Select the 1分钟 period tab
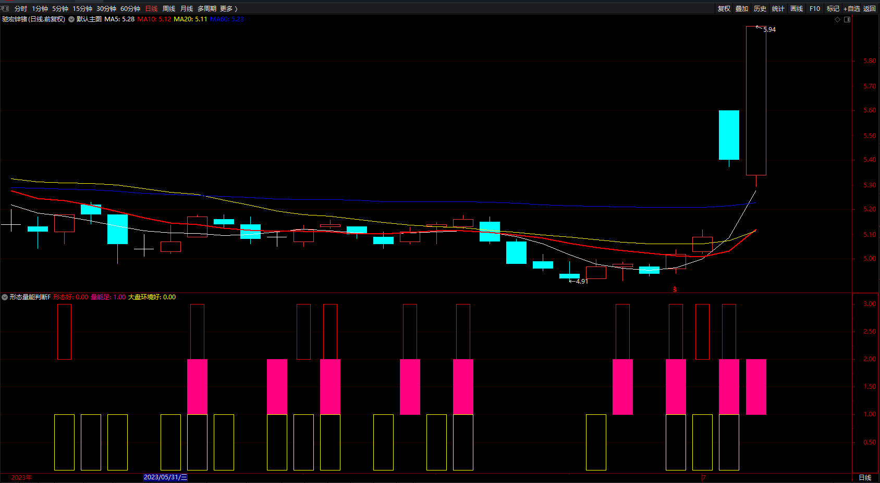The image size is (880, 483). point(40,8)
